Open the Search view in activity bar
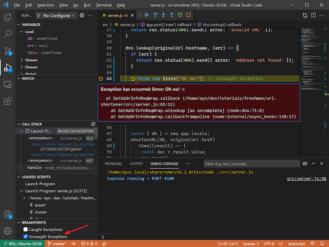329x247 pixels. pyautogui.click(x=8, y=34)
